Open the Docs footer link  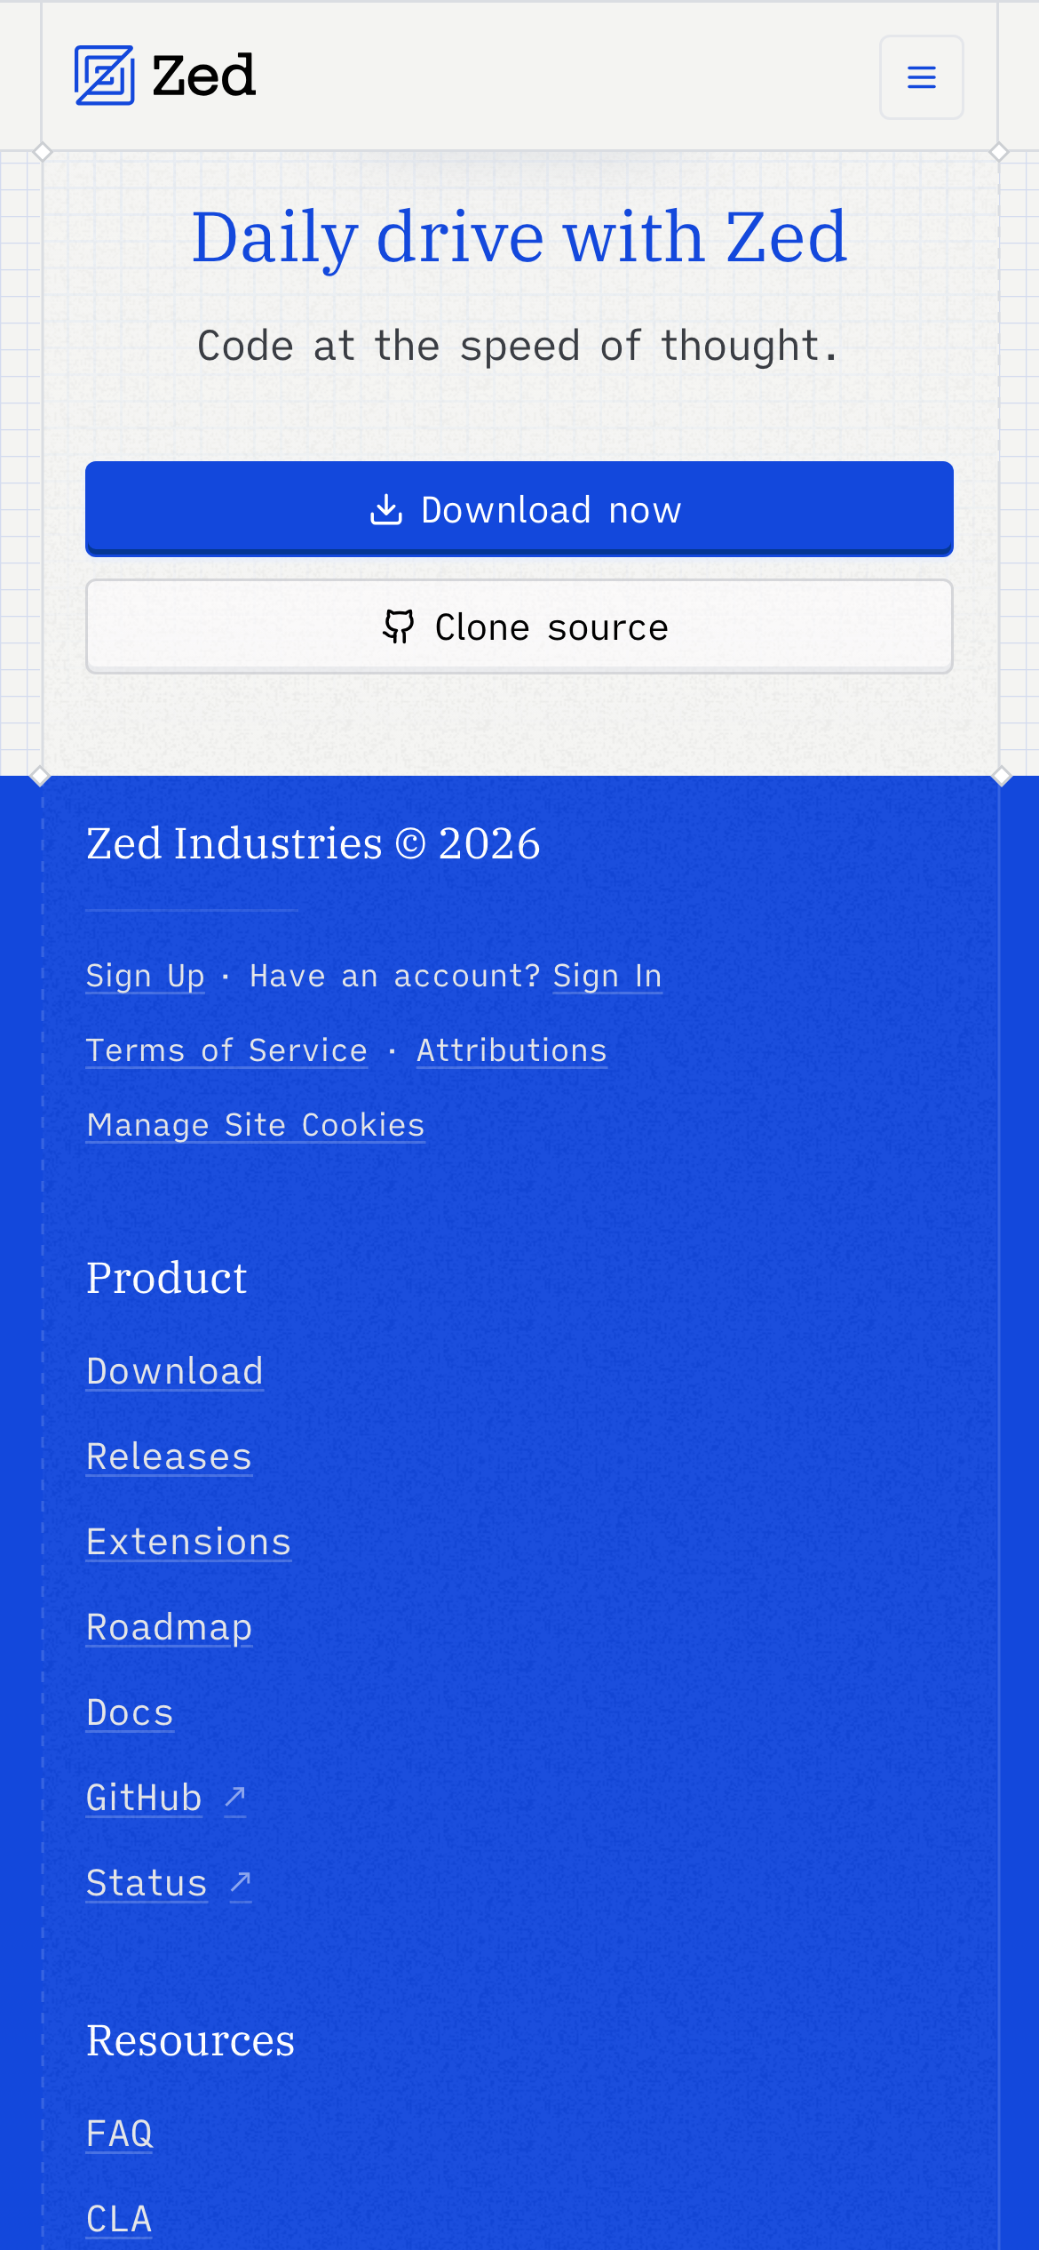(130, 1712)
